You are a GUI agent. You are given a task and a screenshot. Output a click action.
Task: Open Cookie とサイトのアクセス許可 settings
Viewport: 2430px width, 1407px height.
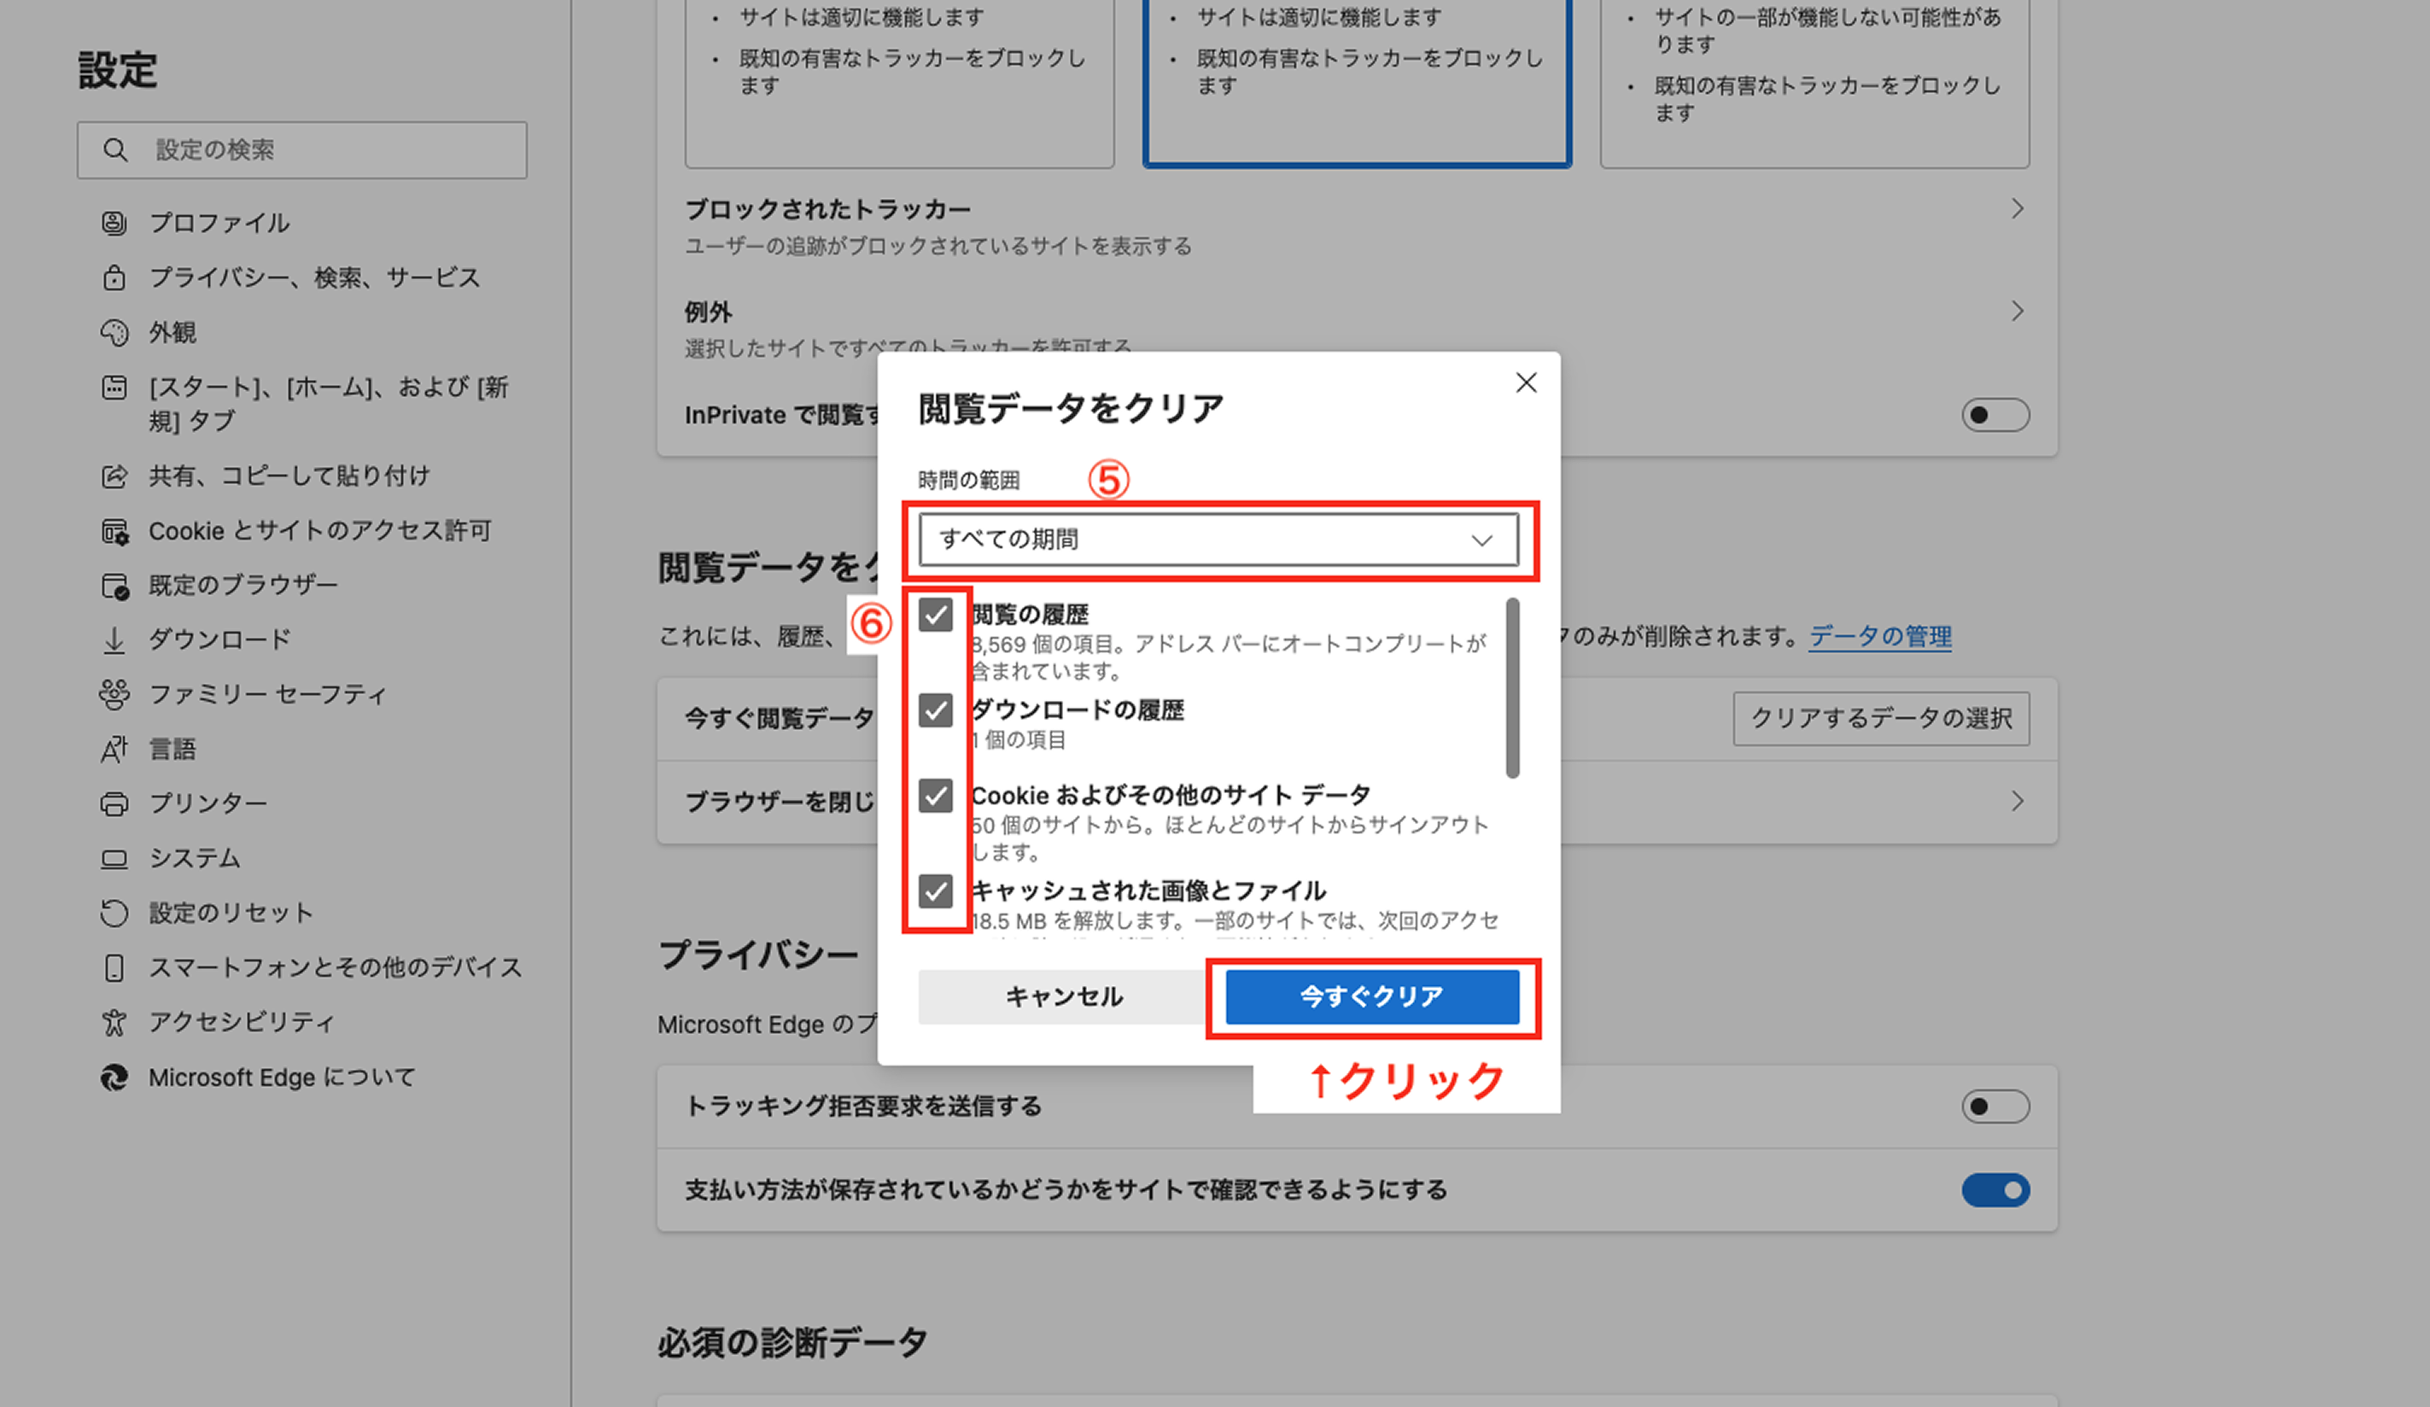point(319,530)
